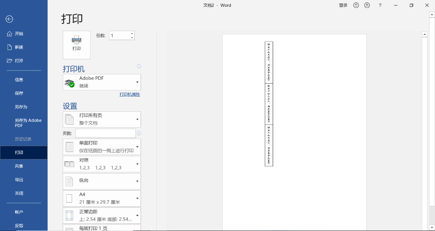Open the 反馈 page
Image resolution: width=435 pixels, height=231 pixels.
coord(24,226)
